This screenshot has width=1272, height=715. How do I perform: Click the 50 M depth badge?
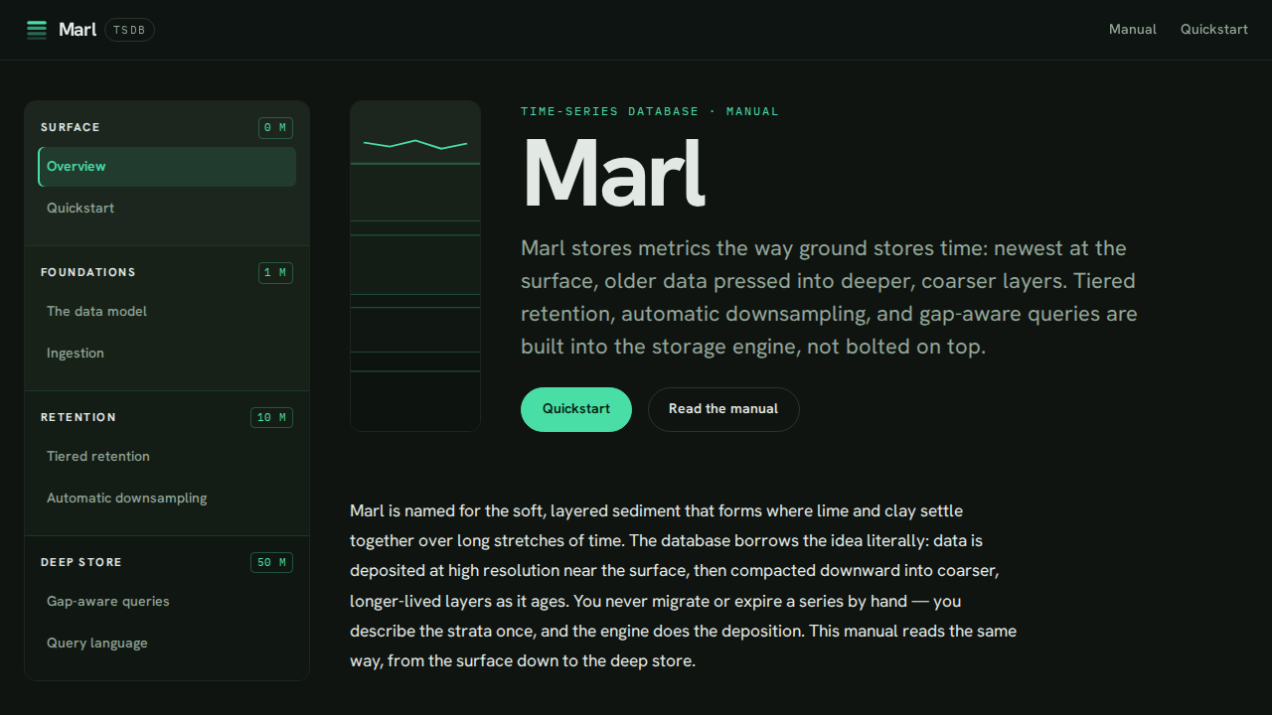271,562
